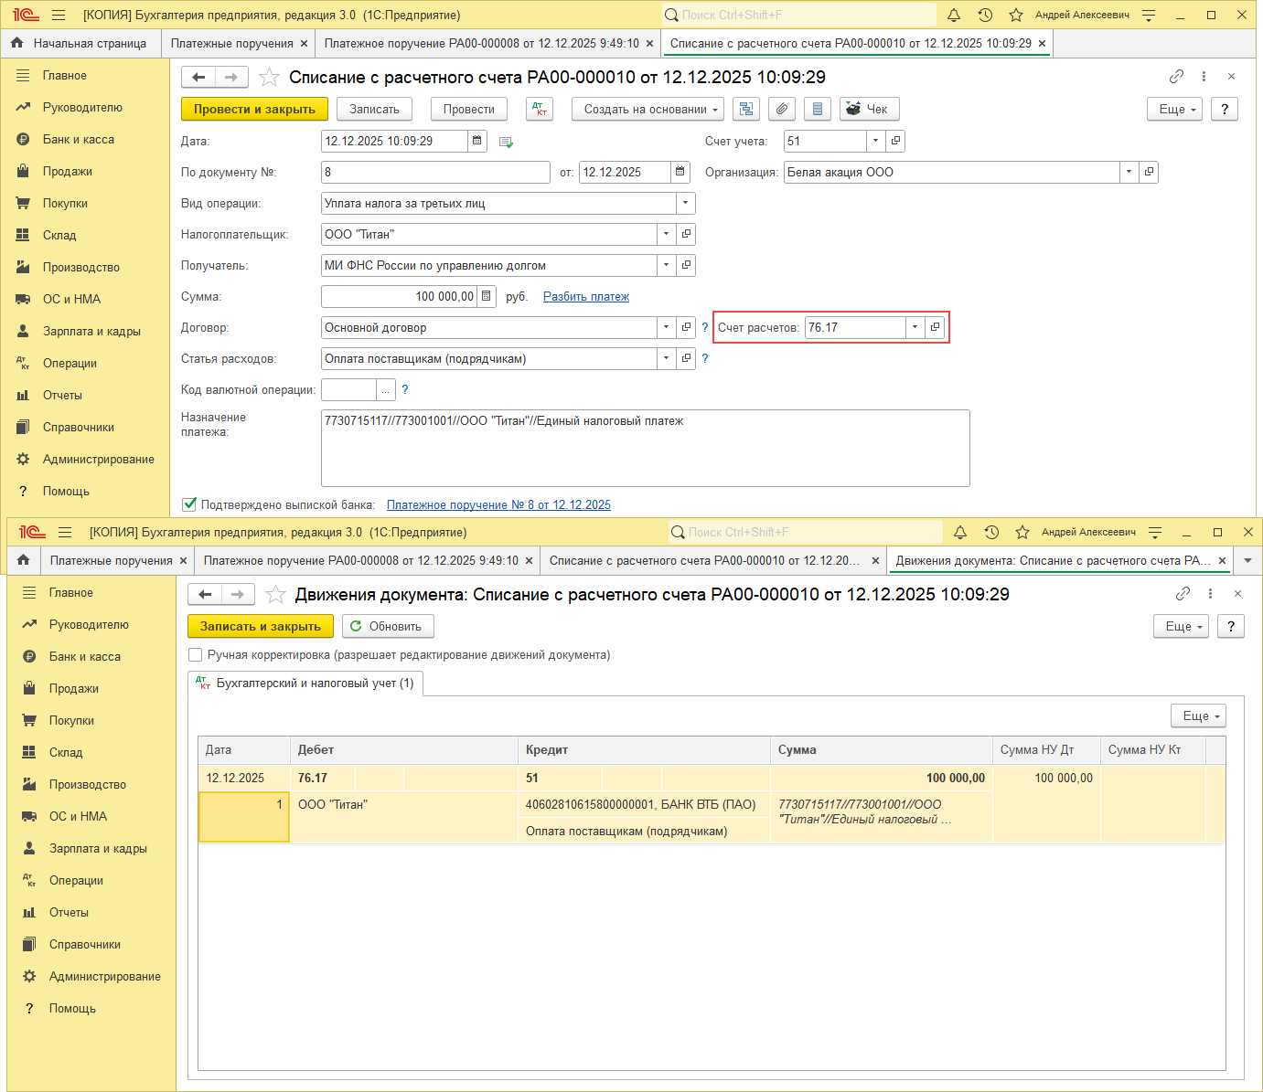Open Еще menu in the Списание form toolbar
Viewport: 1263px width, 1092px height.
pos(1177,109)
